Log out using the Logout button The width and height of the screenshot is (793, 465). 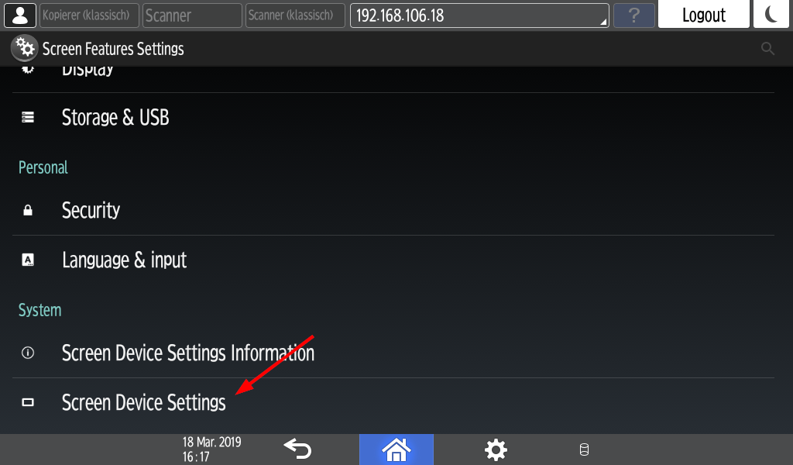point(703,14)
